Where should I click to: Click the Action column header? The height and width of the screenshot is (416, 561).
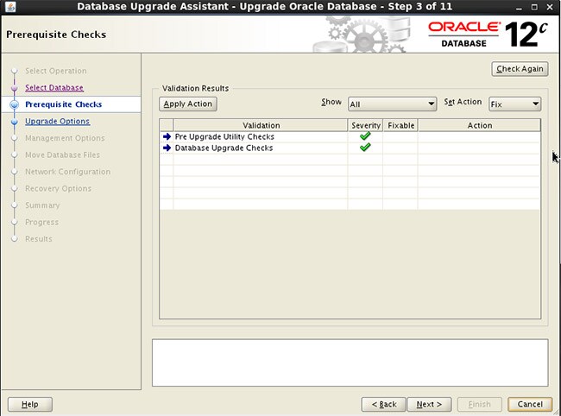479,125
